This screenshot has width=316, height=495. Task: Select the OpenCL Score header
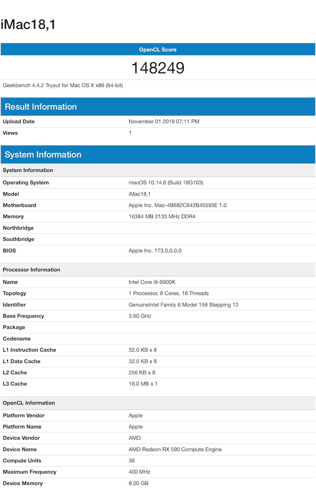[158, 49]
